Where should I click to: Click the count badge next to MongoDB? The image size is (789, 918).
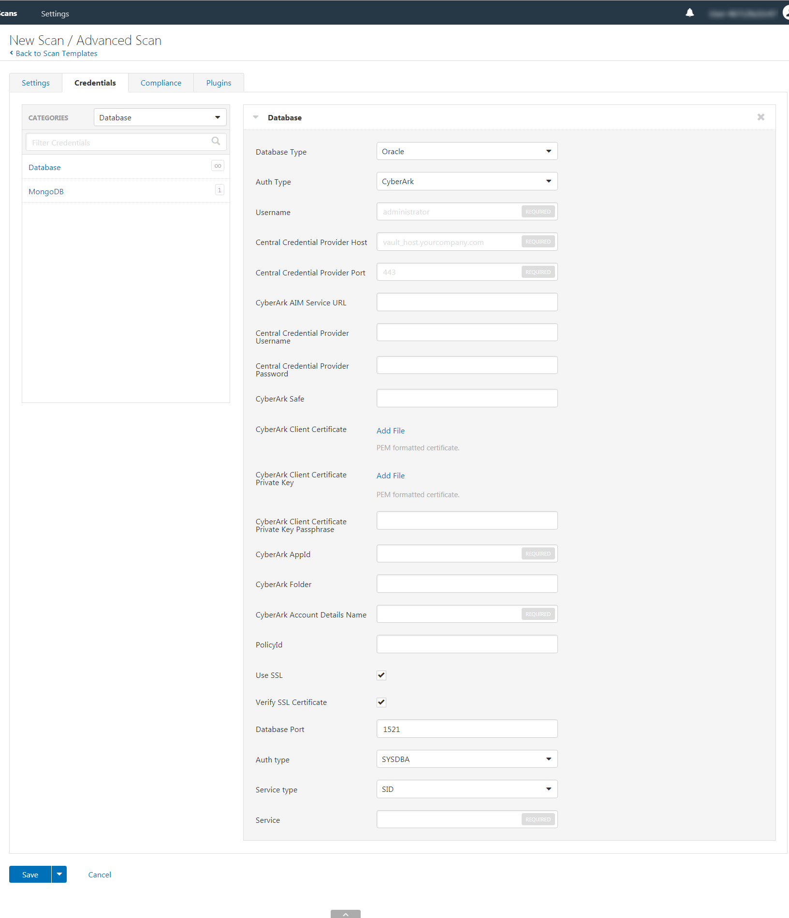tap(219, 190)
